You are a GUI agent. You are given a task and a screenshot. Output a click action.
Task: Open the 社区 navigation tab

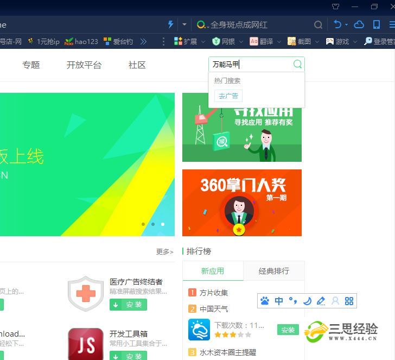137,65
